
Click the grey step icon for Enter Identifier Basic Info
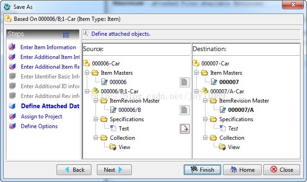click(x=12, y=76)
